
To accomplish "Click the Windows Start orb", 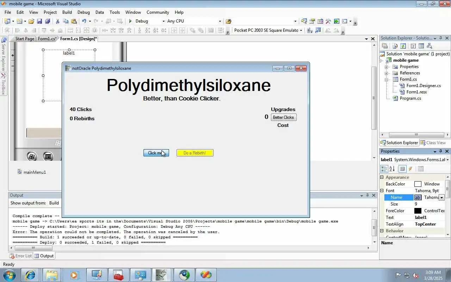I will tap(9, 275).
